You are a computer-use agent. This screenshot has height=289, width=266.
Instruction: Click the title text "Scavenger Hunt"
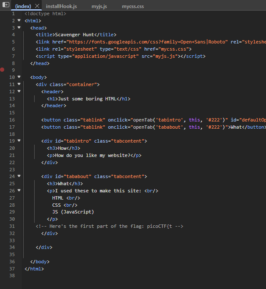(x=75, y=35)
